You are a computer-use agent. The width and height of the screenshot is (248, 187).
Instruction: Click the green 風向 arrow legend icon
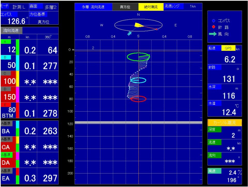click(x=213, y=34)
